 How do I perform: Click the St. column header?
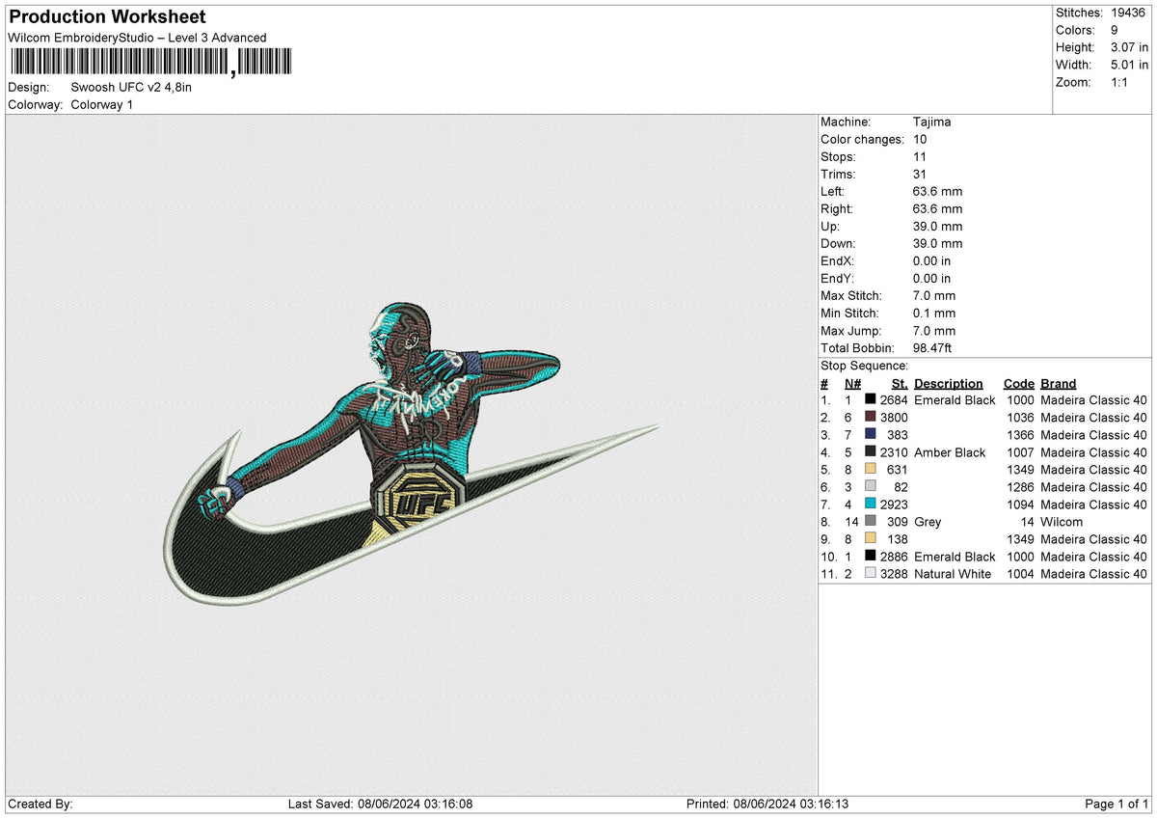898,384
